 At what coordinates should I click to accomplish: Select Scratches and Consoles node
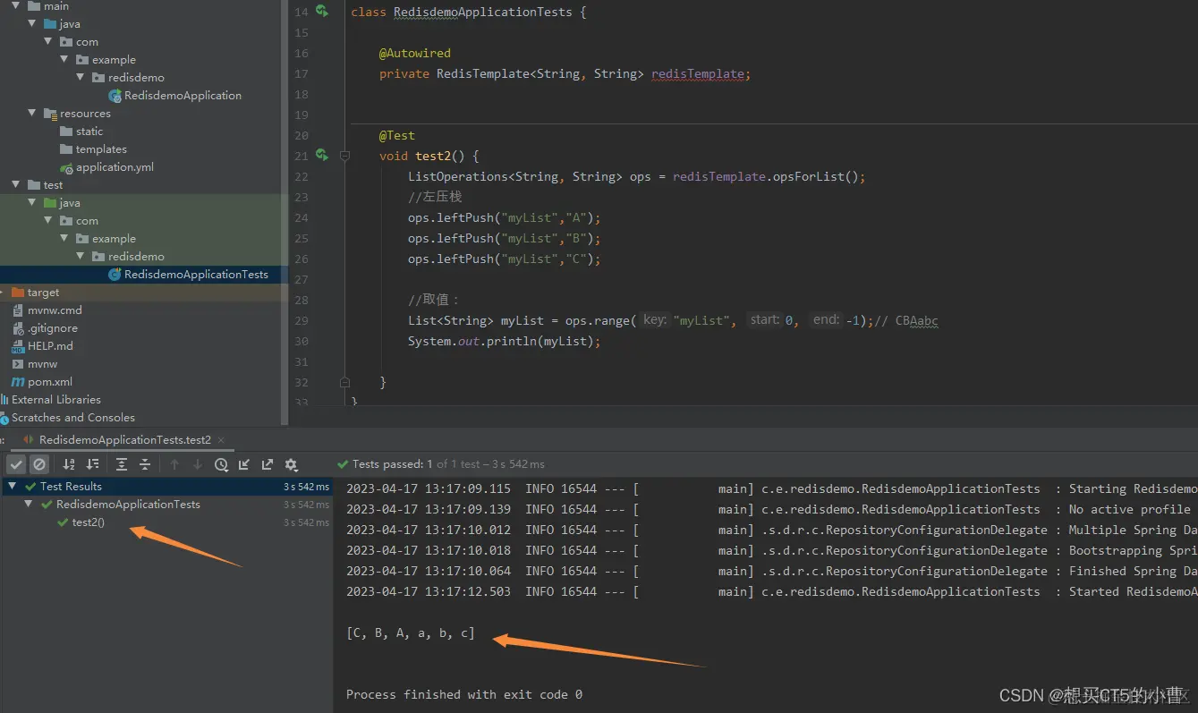[x=73, y=418]
